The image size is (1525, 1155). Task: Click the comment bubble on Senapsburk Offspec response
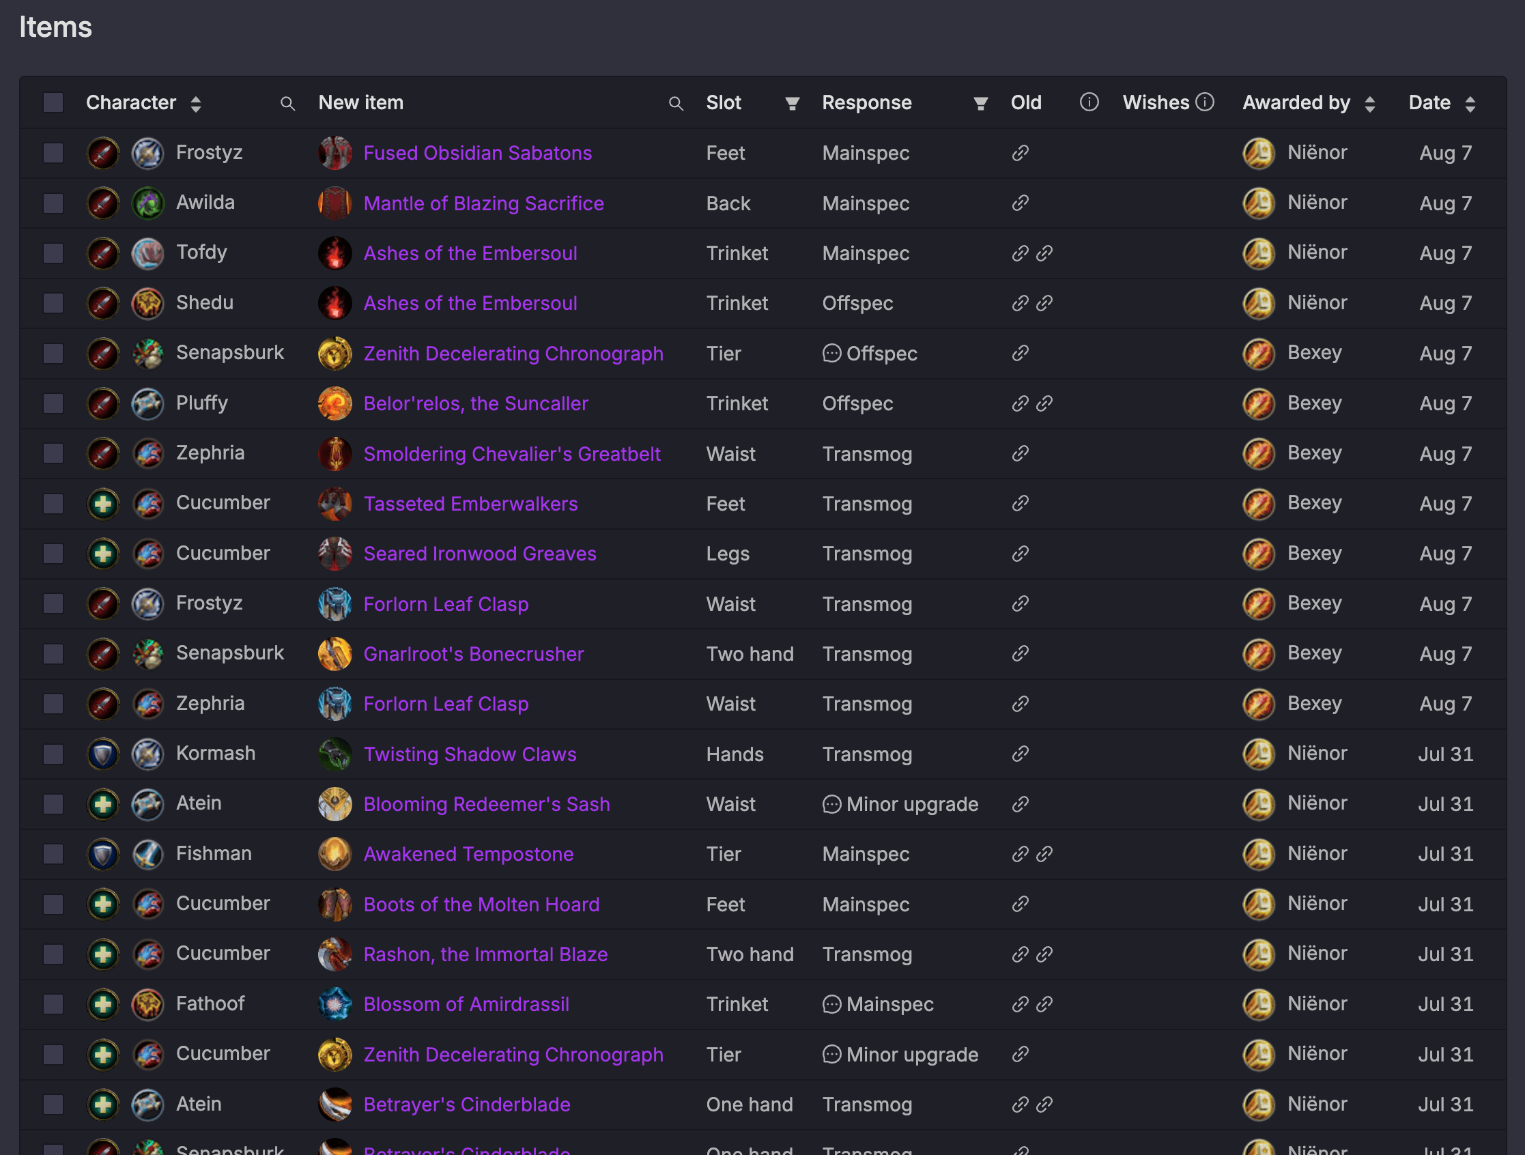click(x=831, y=354)
